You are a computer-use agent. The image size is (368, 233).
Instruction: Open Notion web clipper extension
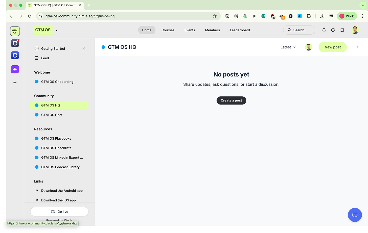tap(227, 16)
